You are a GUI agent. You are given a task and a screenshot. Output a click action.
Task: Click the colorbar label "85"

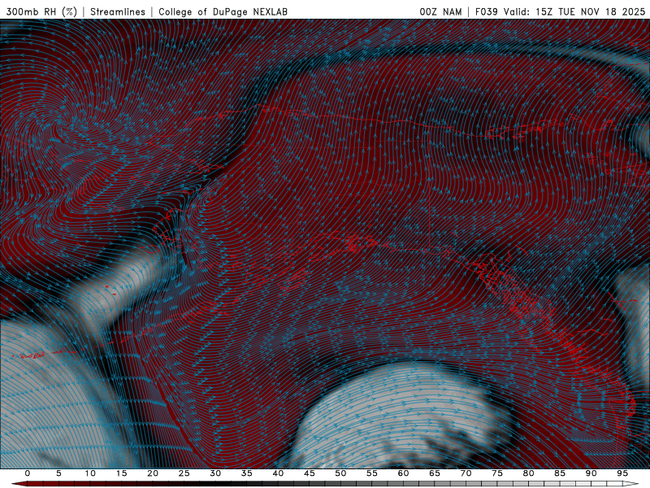pyautogui.click(x=560, y=473)
